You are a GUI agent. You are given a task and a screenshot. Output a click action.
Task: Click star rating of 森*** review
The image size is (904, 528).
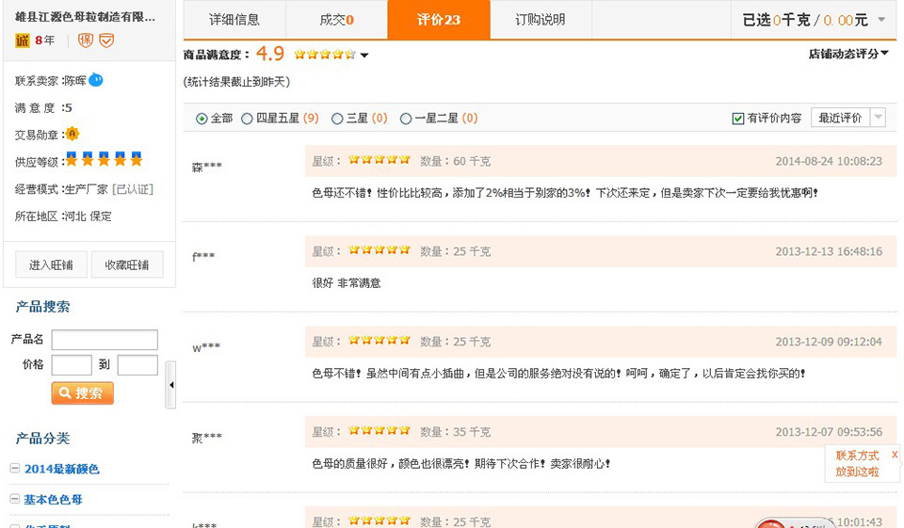point(379,160)
